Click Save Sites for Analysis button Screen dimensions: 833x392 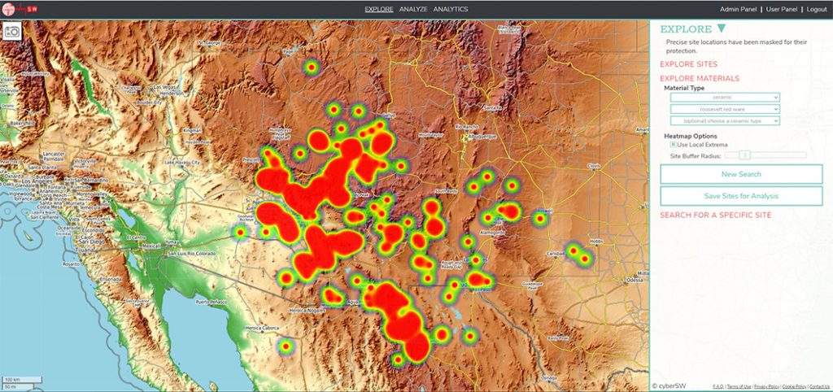(741, 196)
